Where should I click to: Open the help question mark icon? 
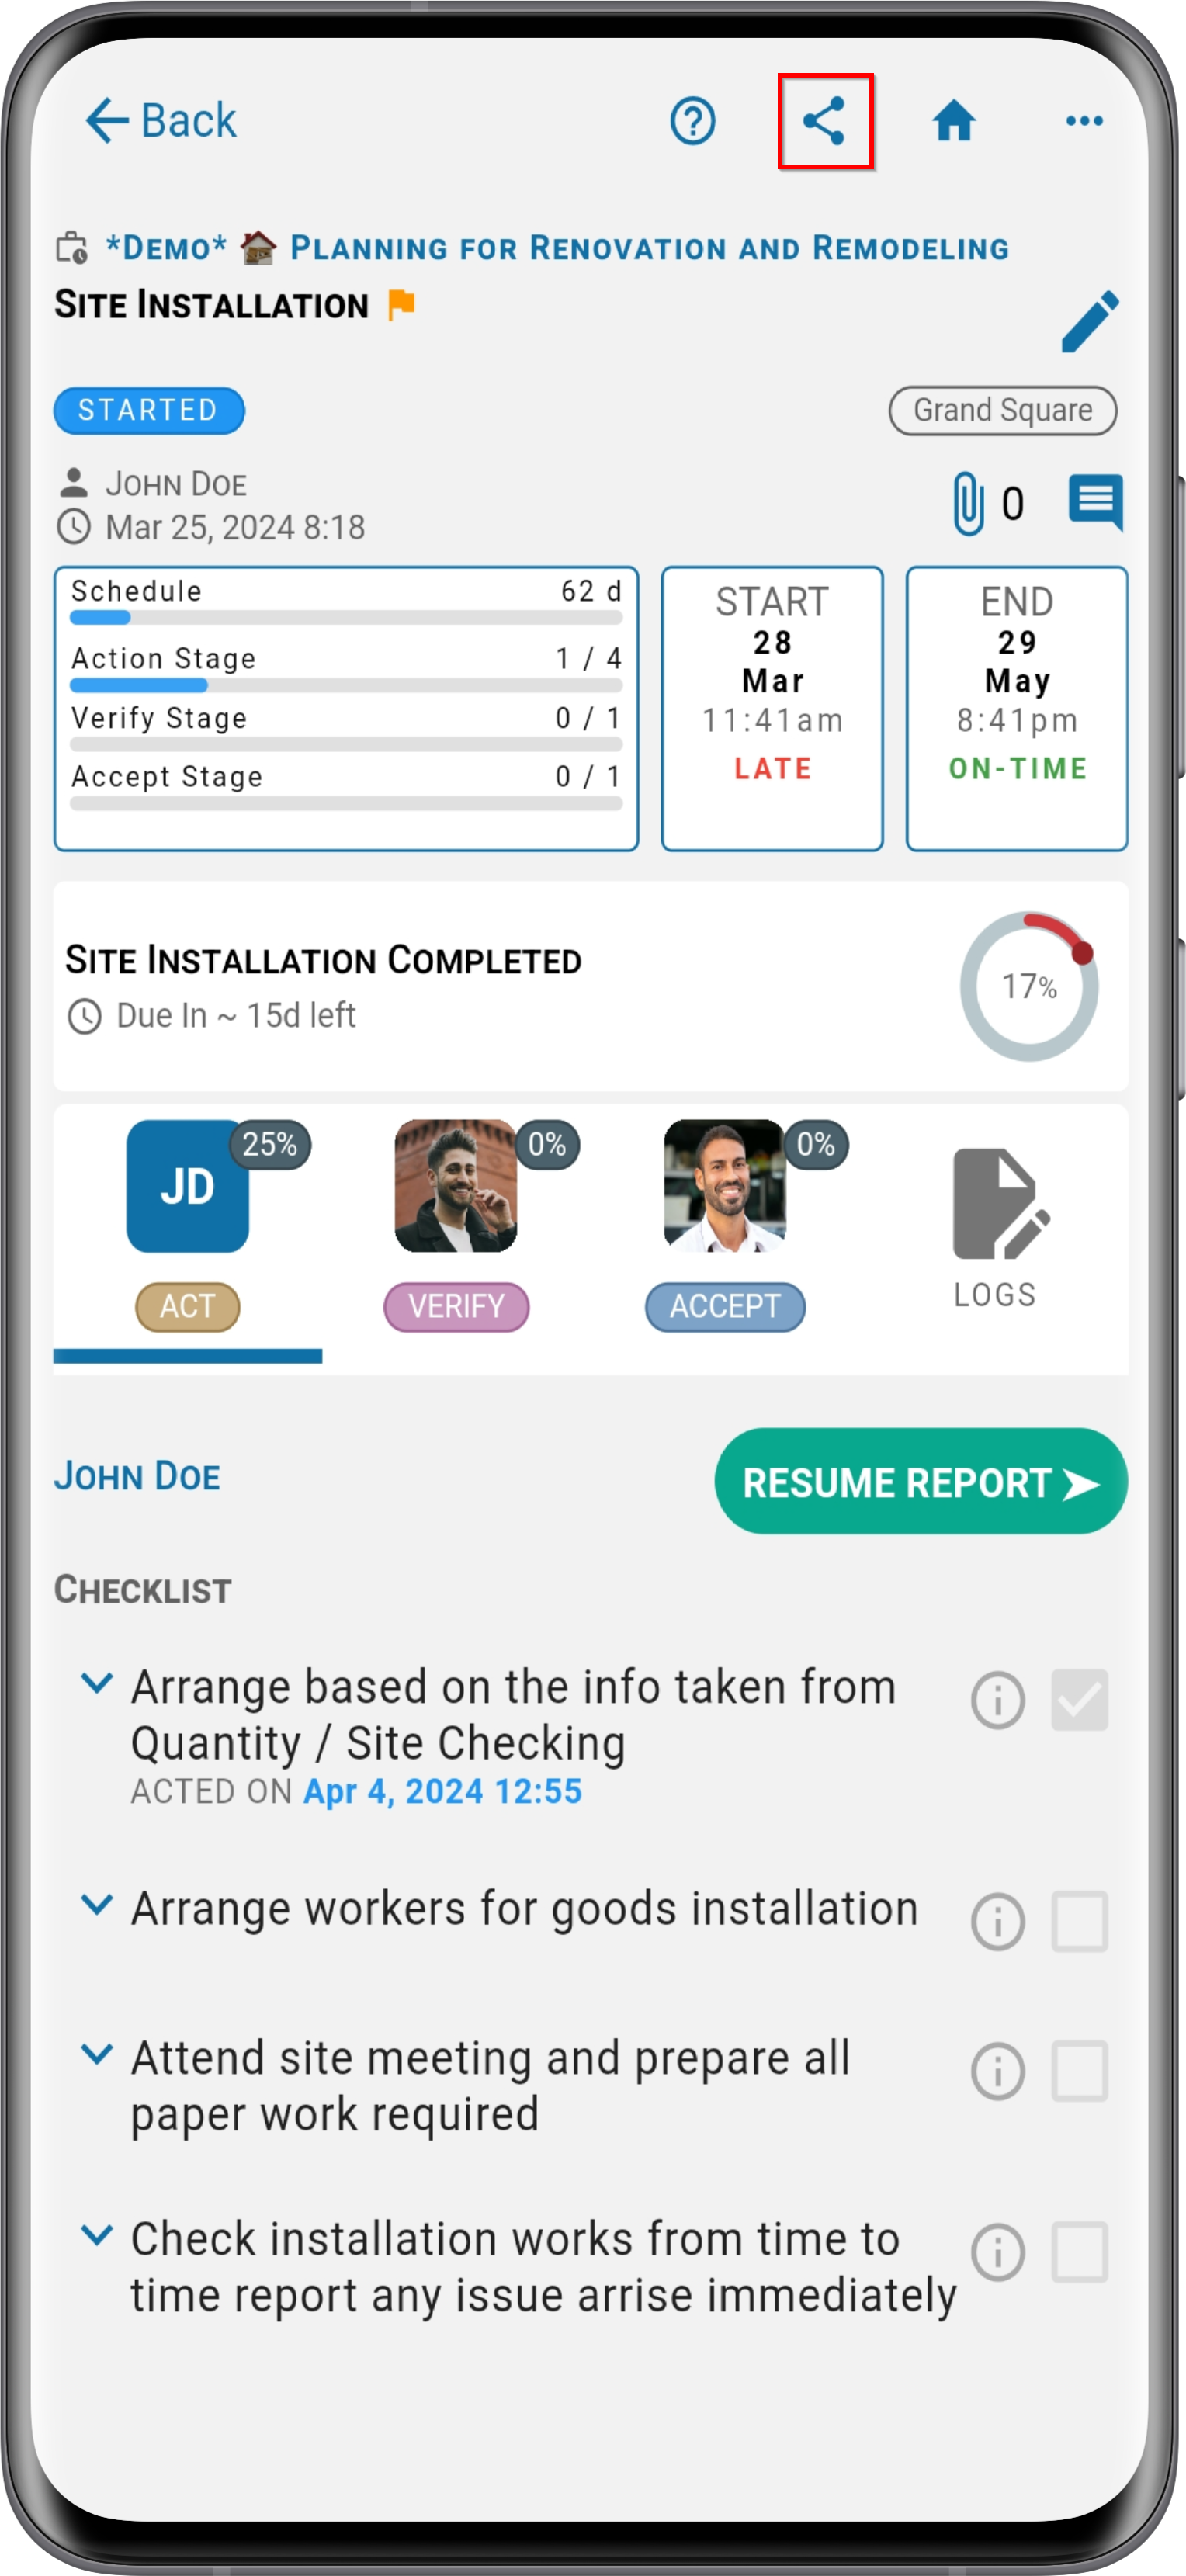click(x=692, y=121)
